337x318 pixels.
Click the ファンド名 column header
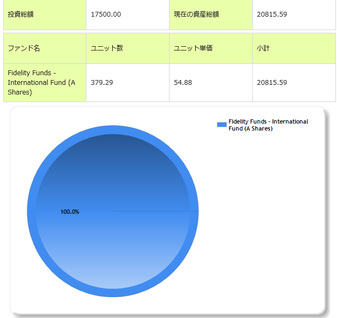click(x=24, y=48)
